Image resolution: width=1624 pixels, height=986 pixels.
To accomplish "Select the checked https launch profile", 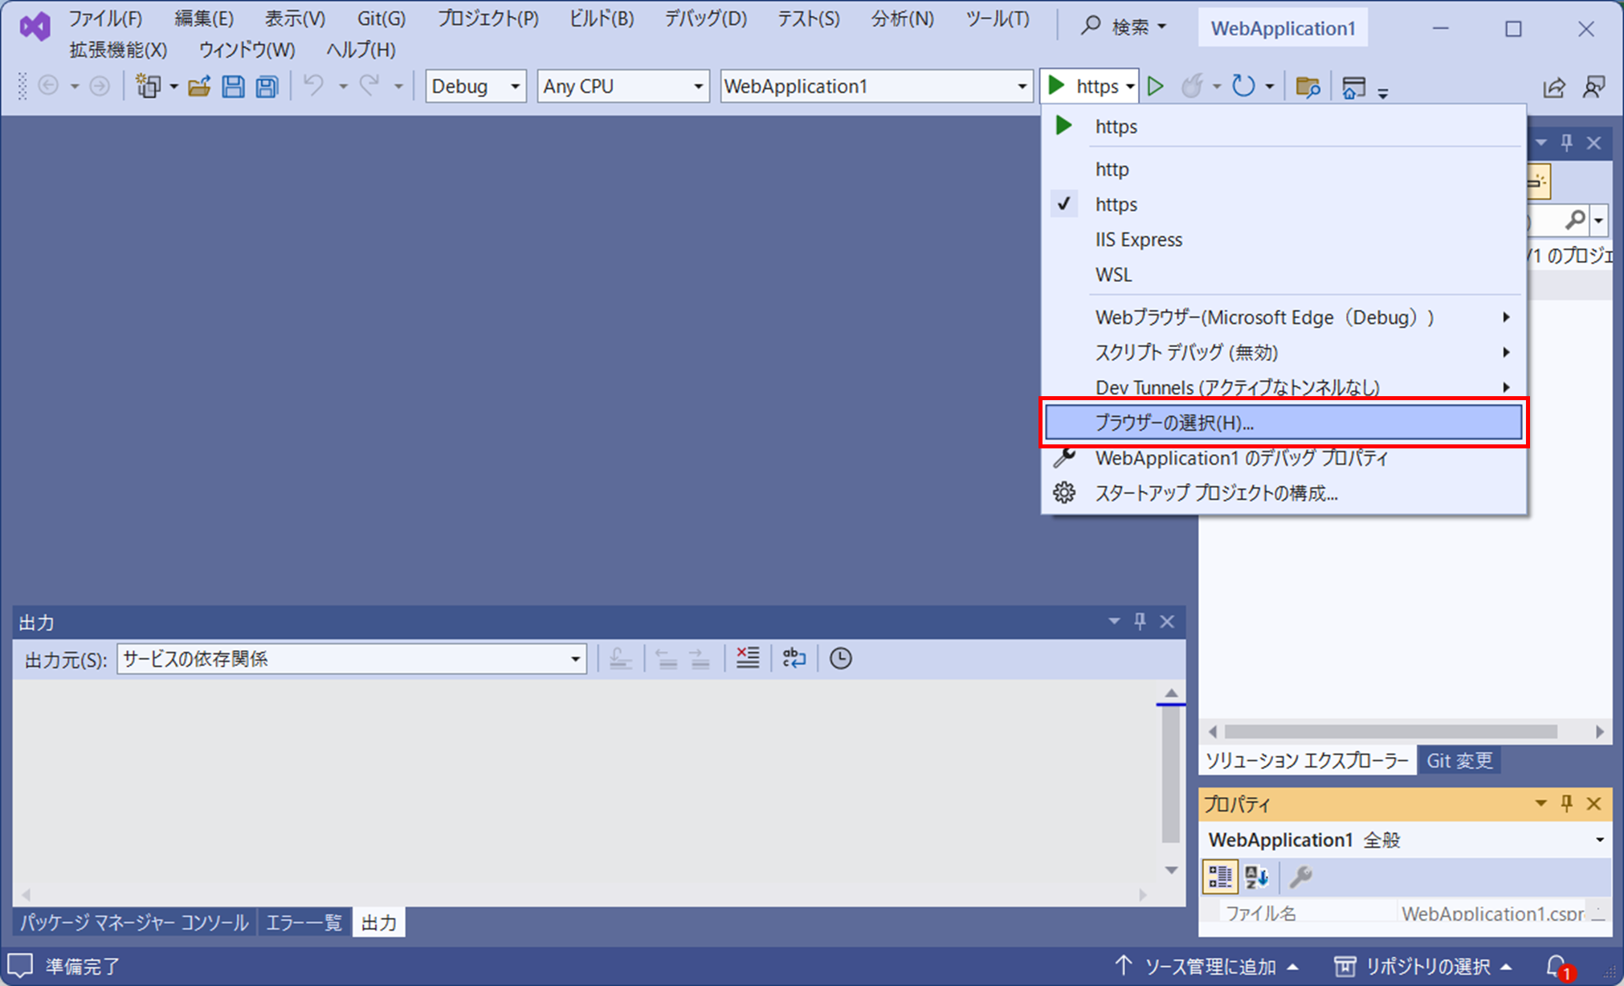I will tap(1116, 204).
